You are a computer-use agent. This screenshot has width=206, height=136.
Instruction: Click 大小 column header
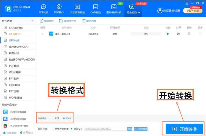click(x=93, y=27)
